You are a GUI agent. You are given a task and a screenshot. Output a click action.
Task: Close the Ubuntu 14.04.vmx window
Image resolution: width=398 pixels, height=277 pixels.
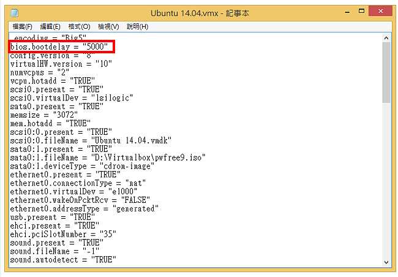pyautogui.click(x=380, y=11)
